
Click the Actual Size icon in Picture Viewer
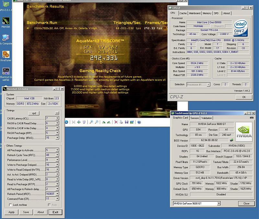tap(79, 122)
